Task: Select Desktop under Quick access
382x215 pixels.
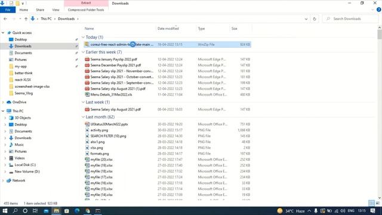Action: (x=21, y=39)
